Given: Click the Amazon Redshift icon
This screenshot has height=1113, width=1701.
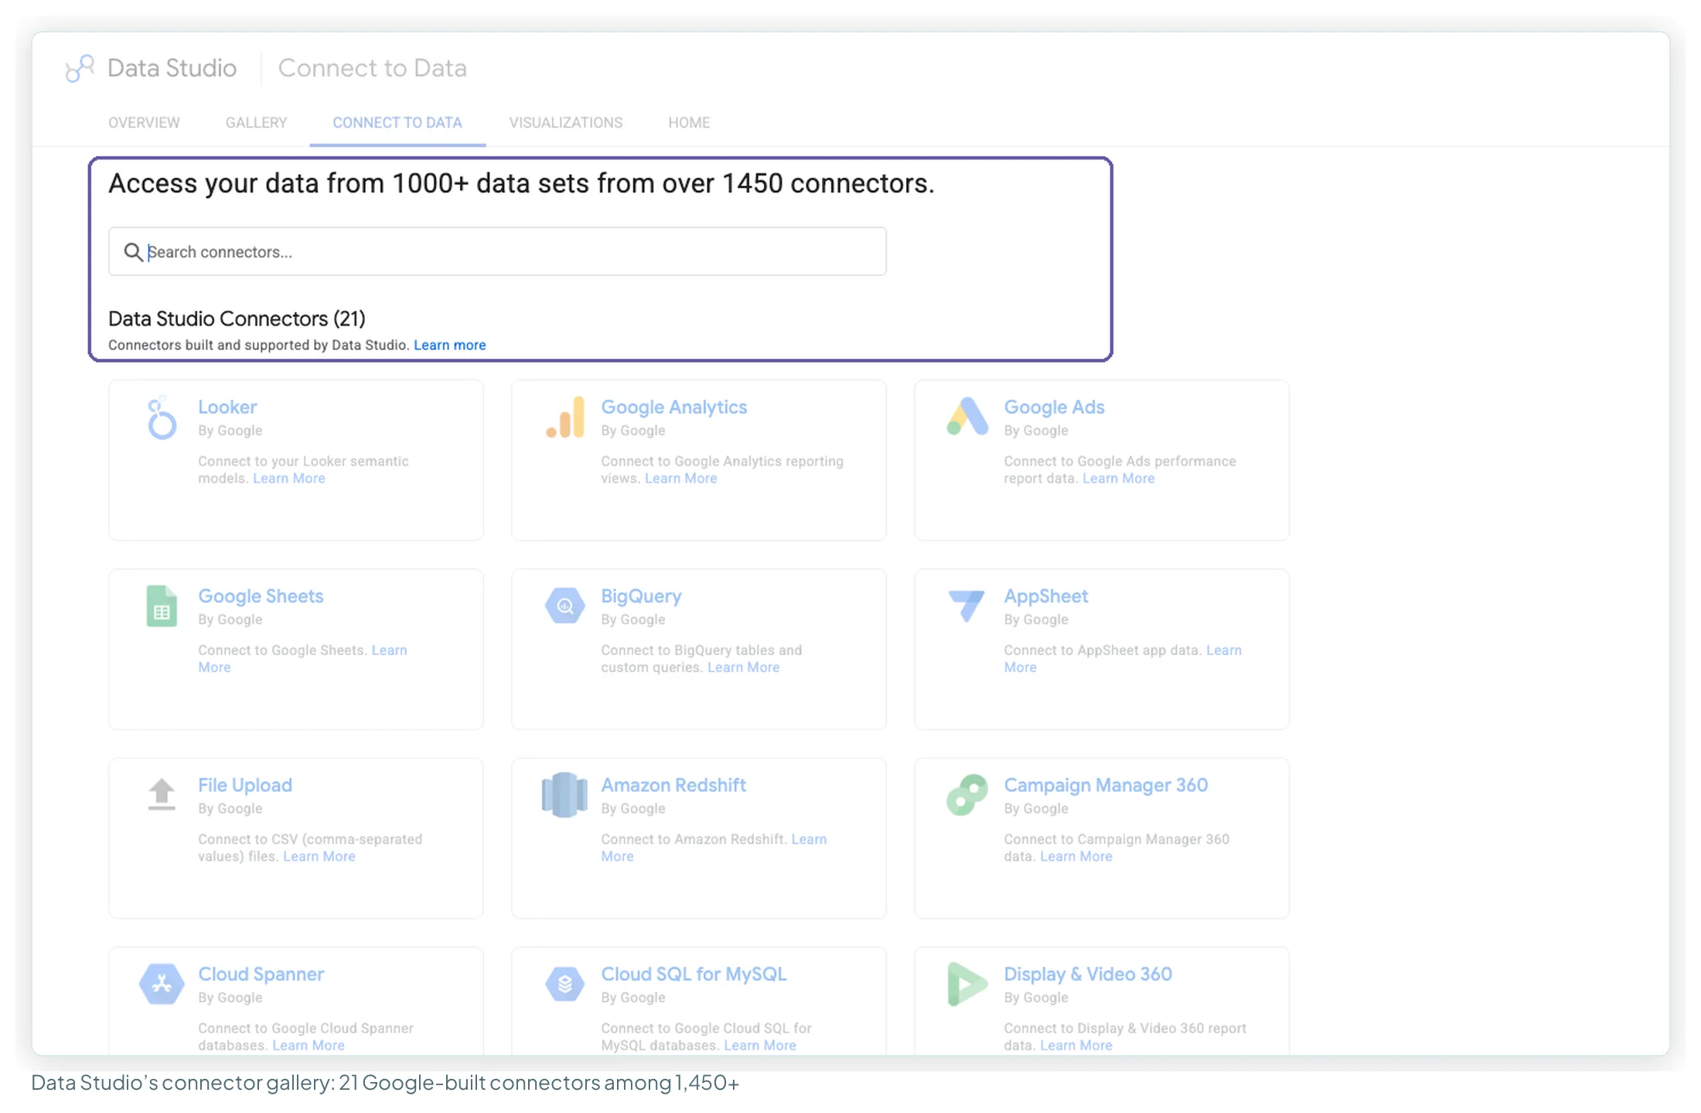Looking at the screenshot, I should click(x=564, y=794).
